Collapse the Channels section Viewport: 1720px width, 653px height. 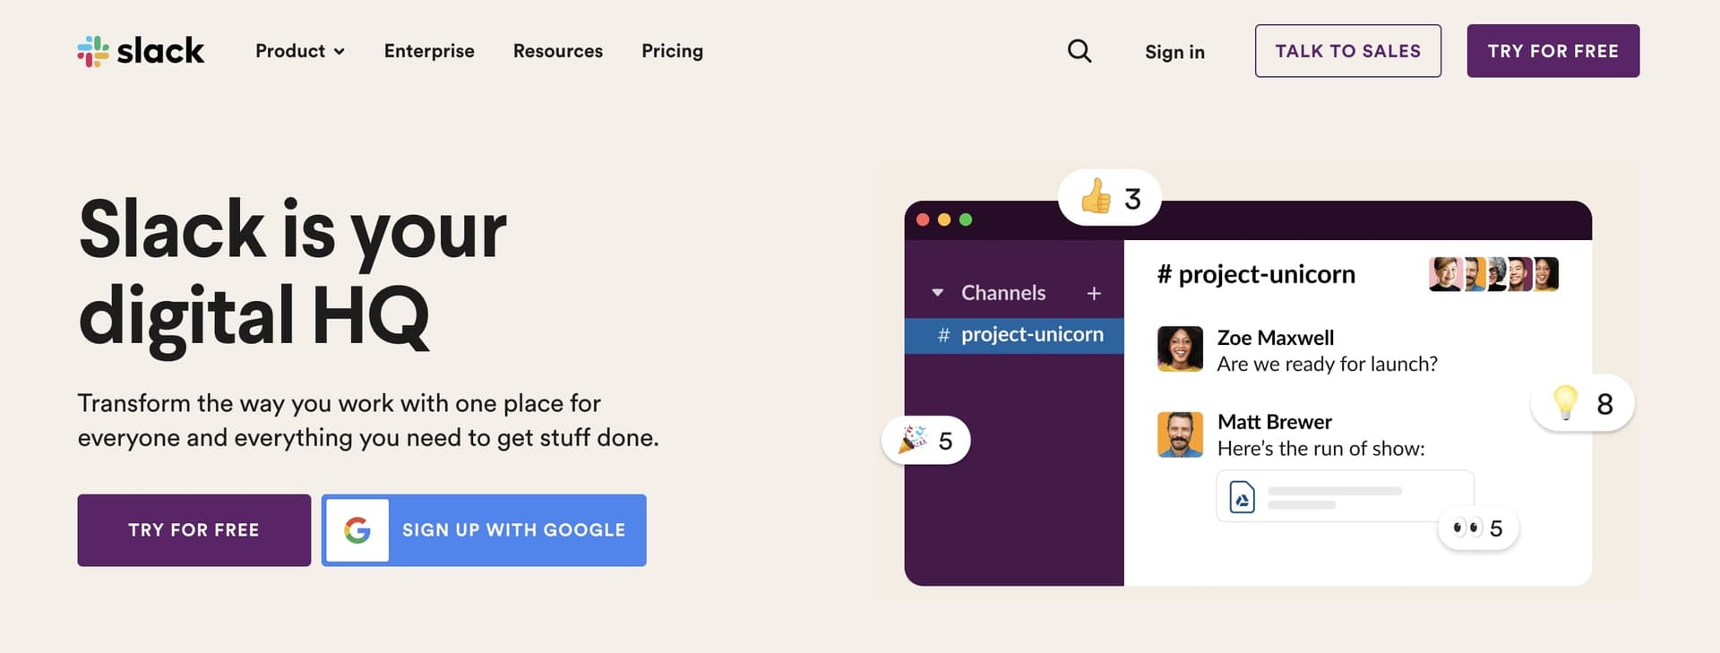pyautogui.click(x=938, y=292)
